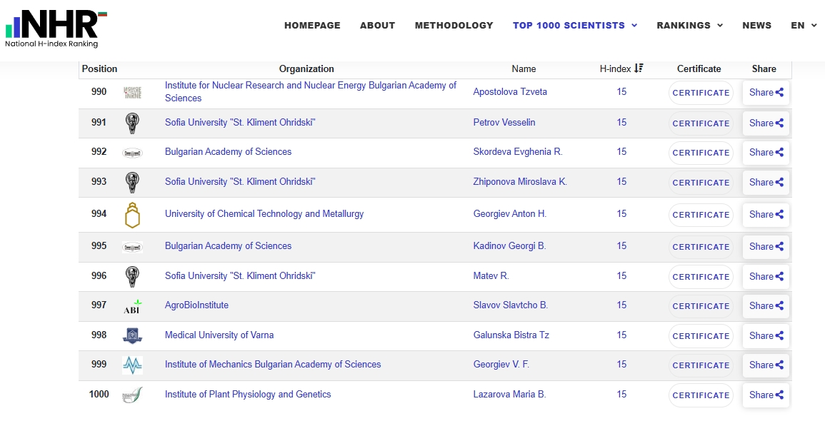825x421 pixels.
Task: Open the Rankings dropdown menu
Action: click(690, 25)
